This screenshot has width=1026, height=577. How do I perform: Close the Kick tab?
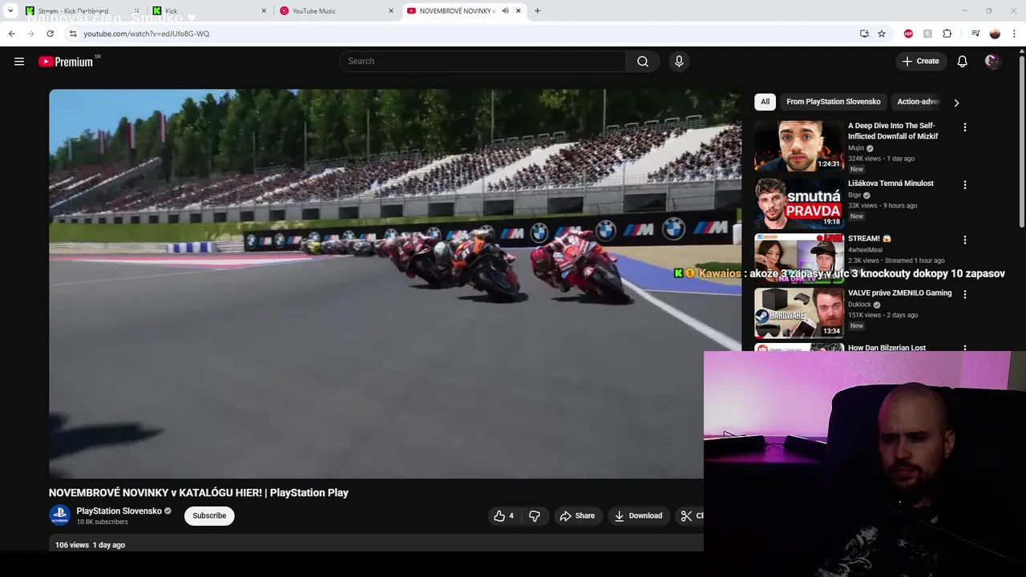(x=264, y=11)
